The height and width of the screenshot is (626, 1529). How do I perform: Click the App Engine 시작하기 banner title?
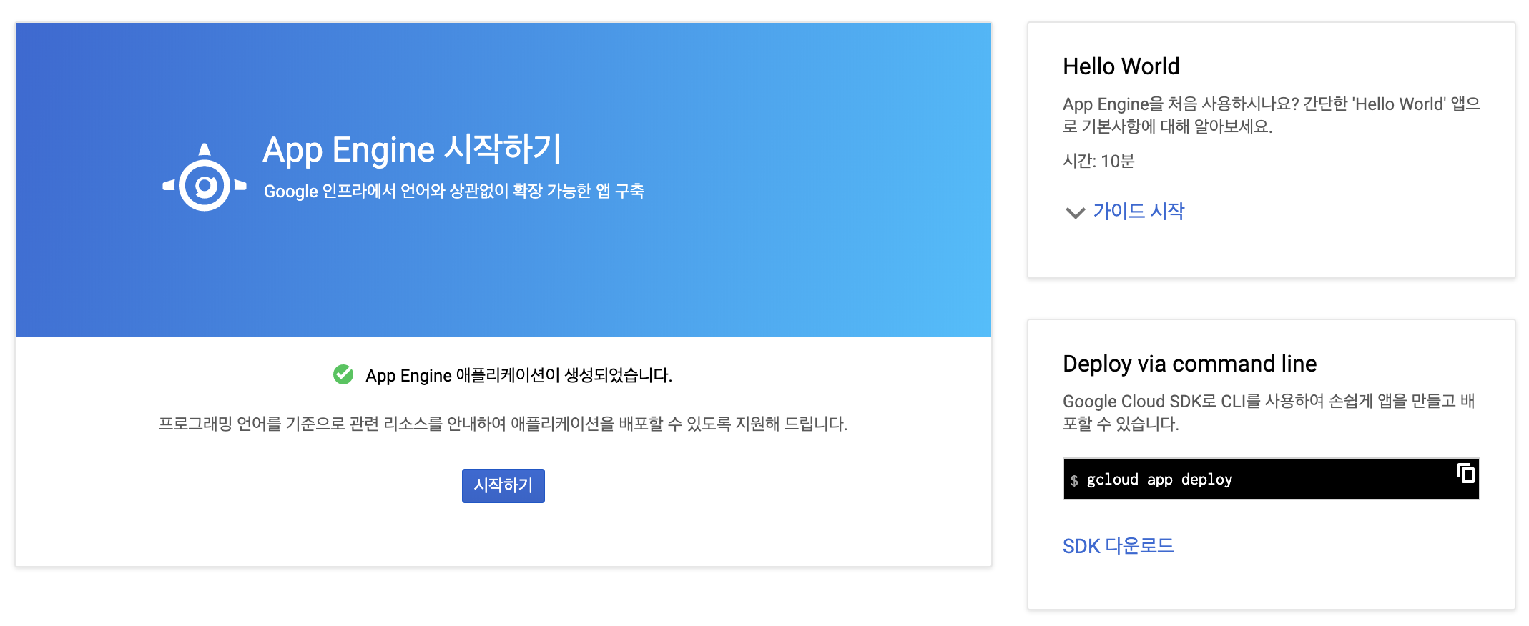click(412, 149)
